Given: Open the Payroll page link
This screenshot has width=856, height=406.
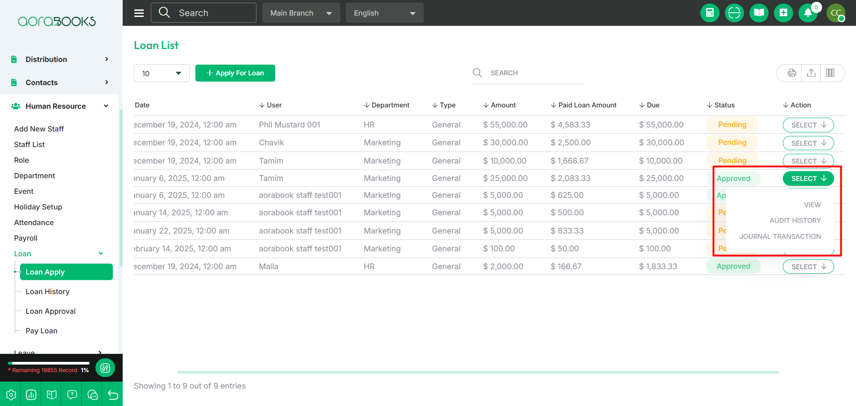Looking at the screenshot, I should coord(26,238).
